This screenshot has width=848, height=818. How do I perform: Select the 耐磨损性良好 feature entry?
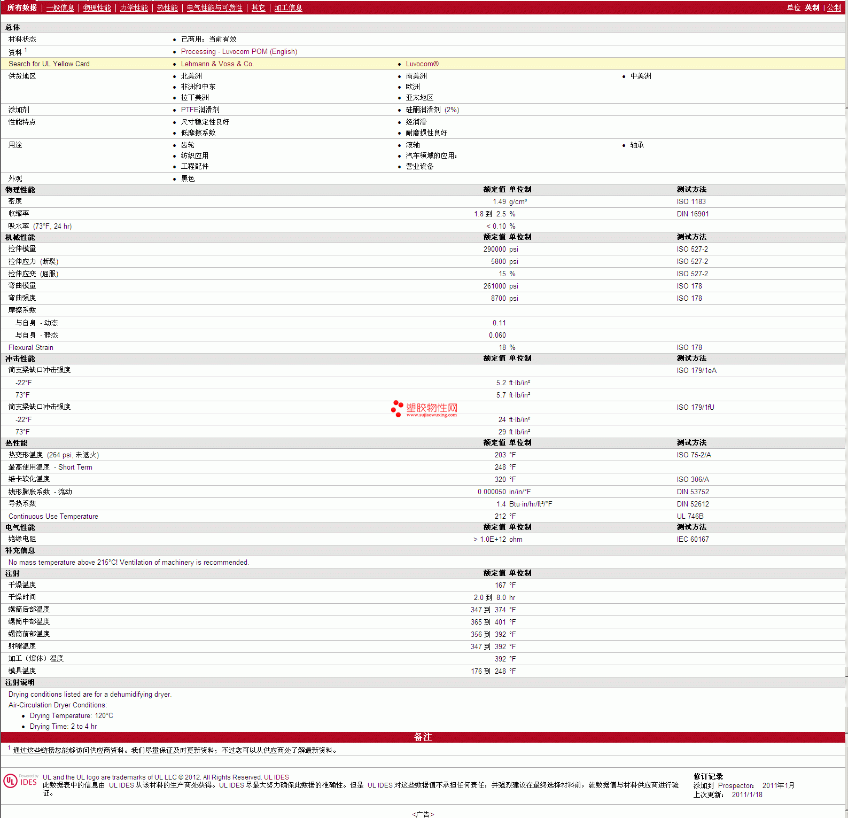426,133
